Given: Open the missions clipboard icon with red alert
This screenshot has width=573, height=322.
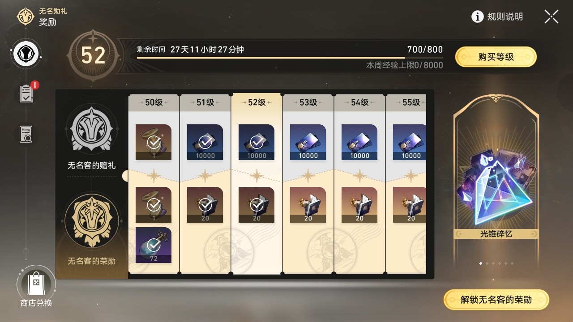Looking at the screenshot, I should (26, 93).
